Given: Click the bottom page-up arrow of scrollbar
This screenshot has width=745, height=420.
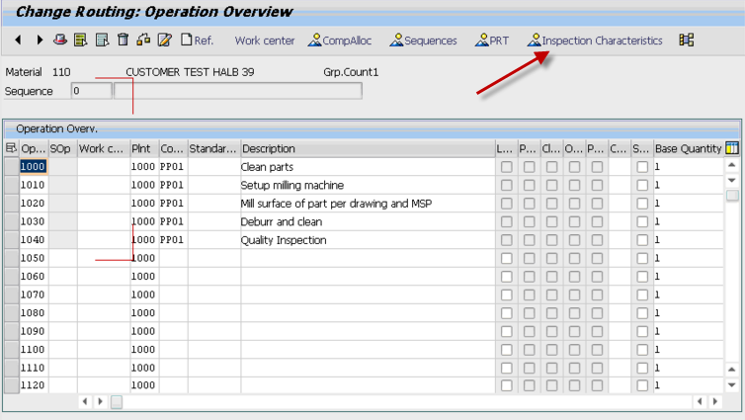Looking at the screenshot, I should point(732,370).
